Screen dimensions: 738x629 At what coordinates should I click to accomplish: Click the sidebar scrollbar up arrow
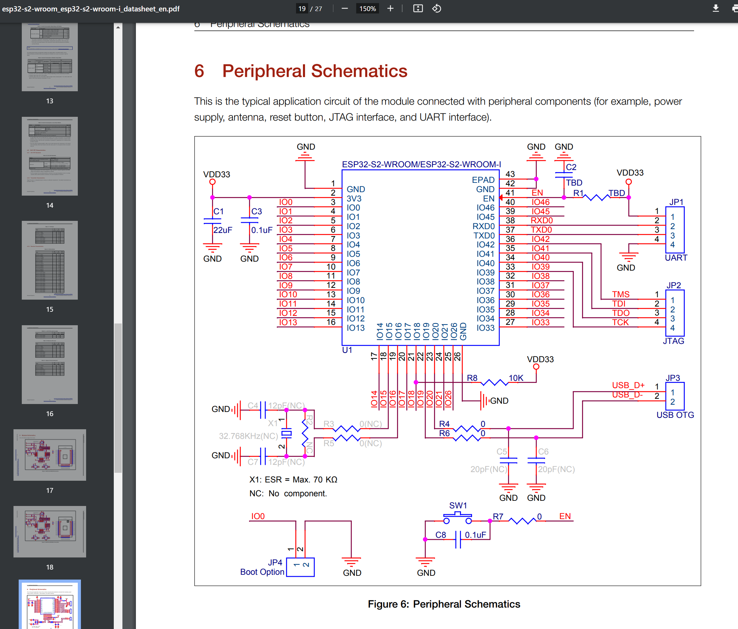(118, 27)
